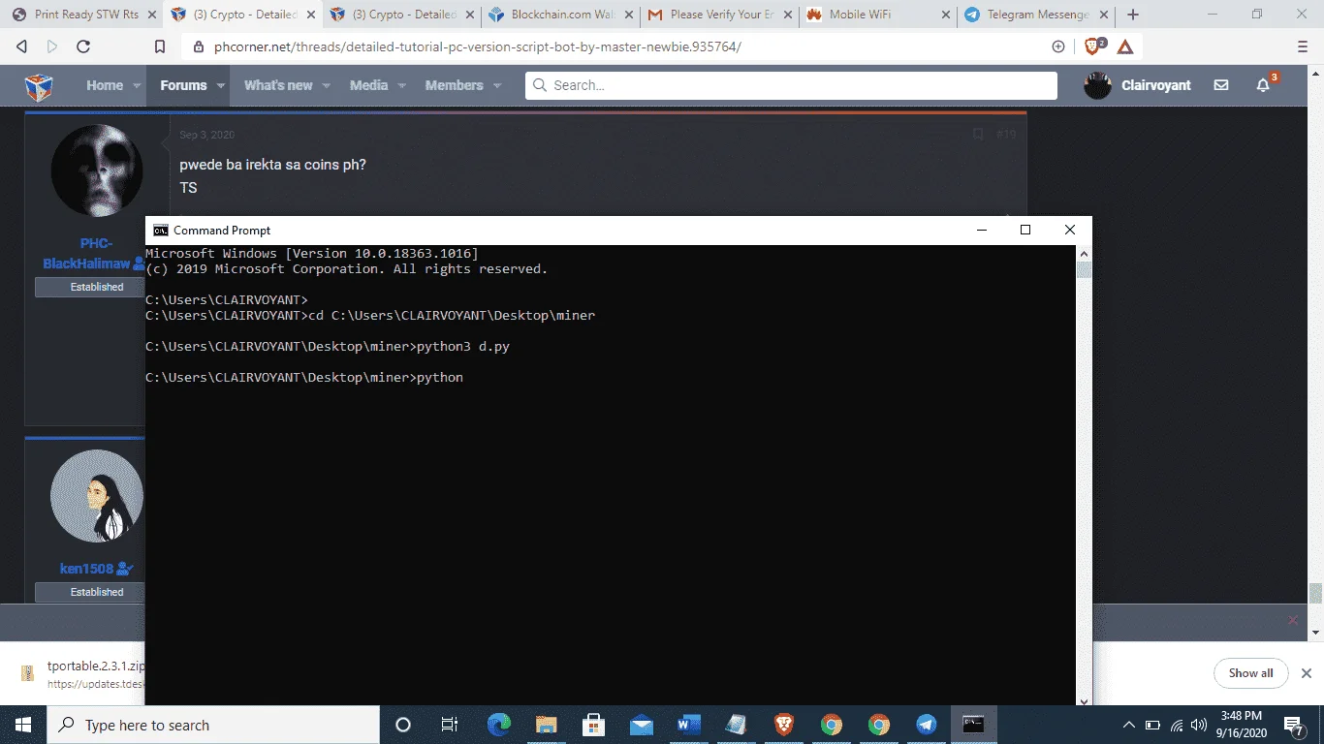The height and width of the screenshot is (744, 1324).
Task: Open the Mail app from taskbar
Action: (642, 725)
